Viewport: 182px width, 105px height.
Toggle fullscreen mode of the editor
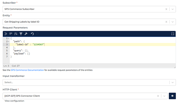point(173,34)
